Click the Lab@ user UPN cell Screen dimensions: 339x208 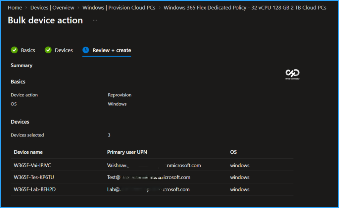coord(148,189)
